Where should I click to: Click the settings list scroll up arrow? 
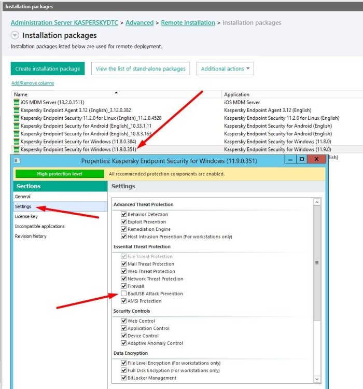click(317, 202)
